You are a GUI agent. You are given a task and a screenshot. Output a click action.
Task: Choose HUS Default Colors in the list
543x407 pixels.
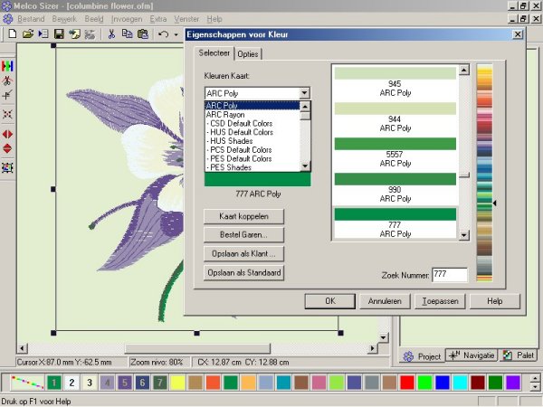click(x=252, y=132)
